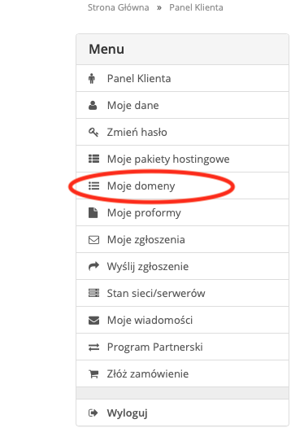Click the key icon for Zmień hasło
Image resolution: width=304 pixels, height=441 pixels.
(93, 132)
